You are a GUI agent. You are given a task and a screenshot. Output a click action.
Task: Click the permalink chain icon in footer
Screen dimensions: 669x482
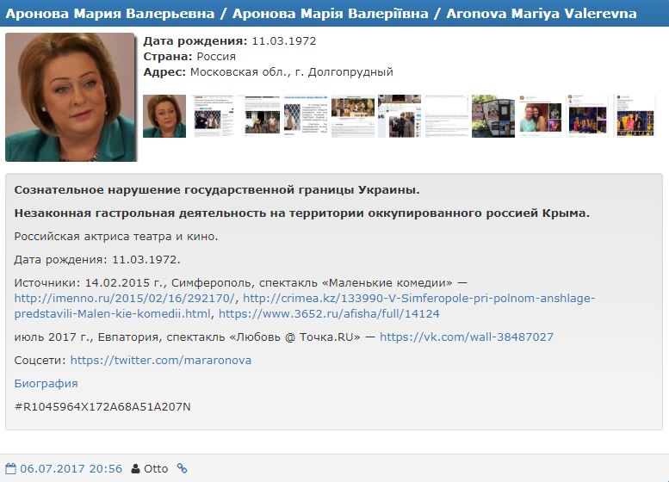click(183, 468)
